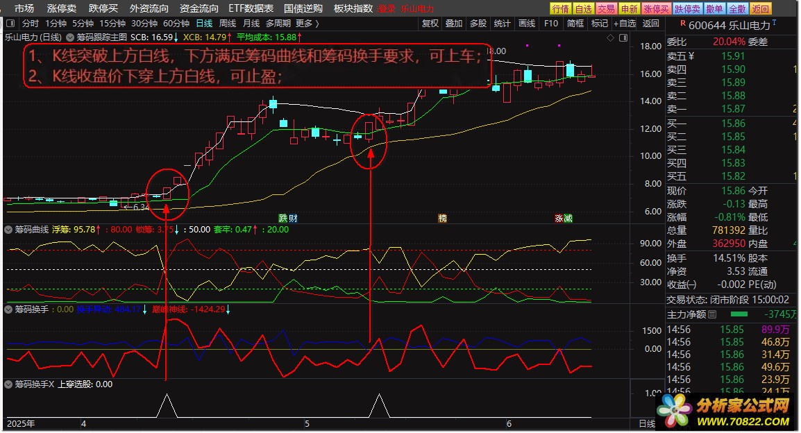Click the pink 涨停买 button
The image size is (801, 433).
pyautogui.click(x=657, y=9)
